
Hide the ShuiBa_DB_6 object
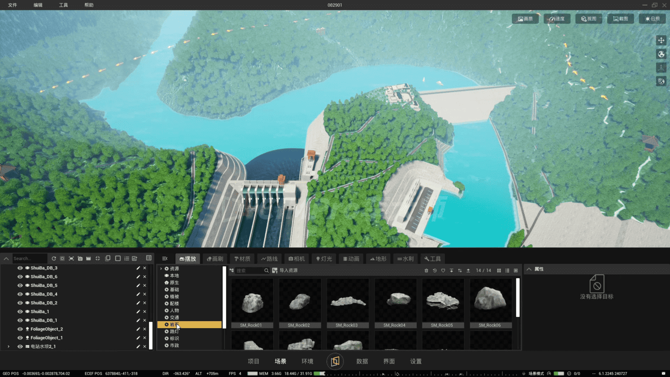tap(20, 277)
